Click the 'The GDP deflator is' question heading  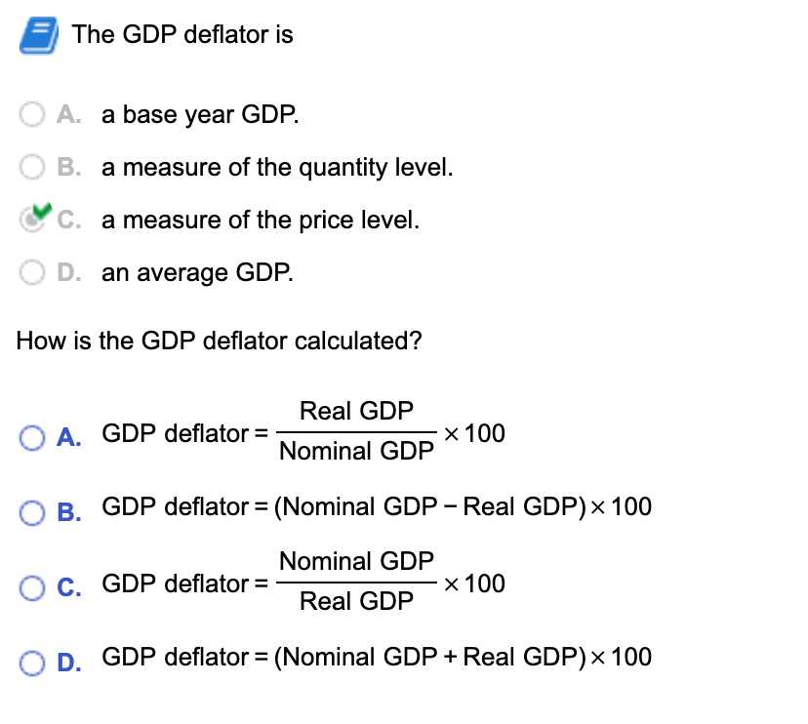coord(182,34)
